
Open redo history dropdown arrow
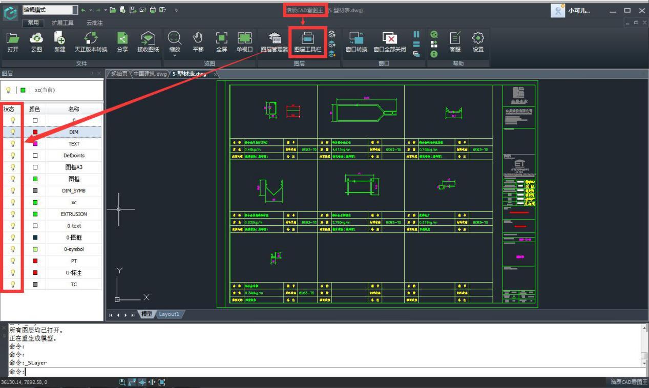[x=106, y=10]
